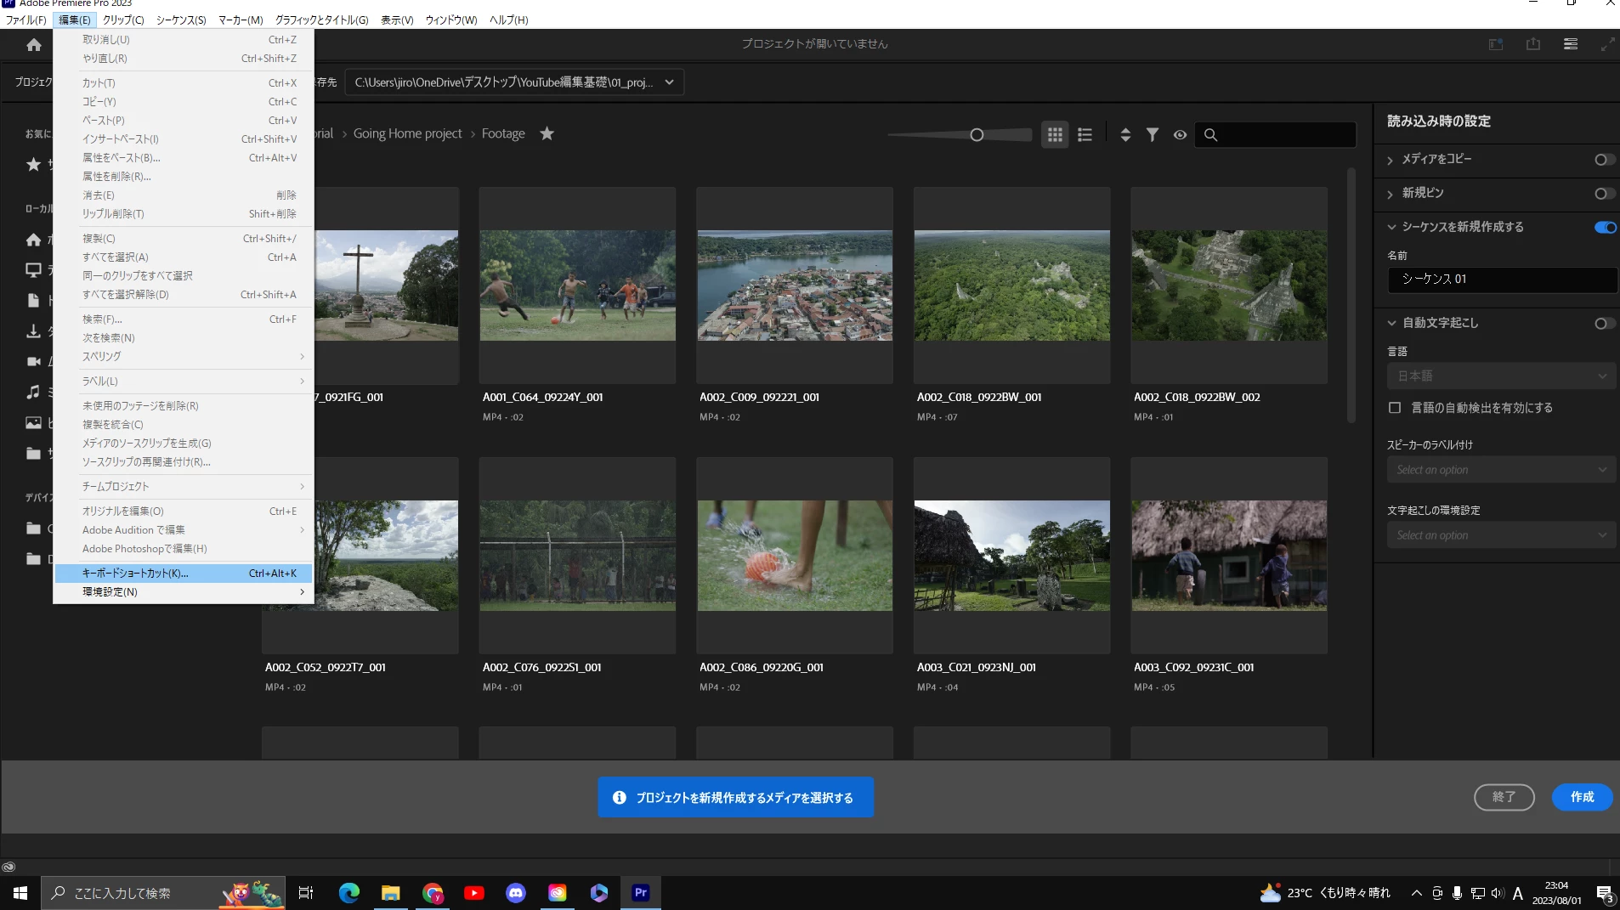This screenshot has height=910, width=1620.
Task: Go to the Home screen icon
Action: coord(34,45)
